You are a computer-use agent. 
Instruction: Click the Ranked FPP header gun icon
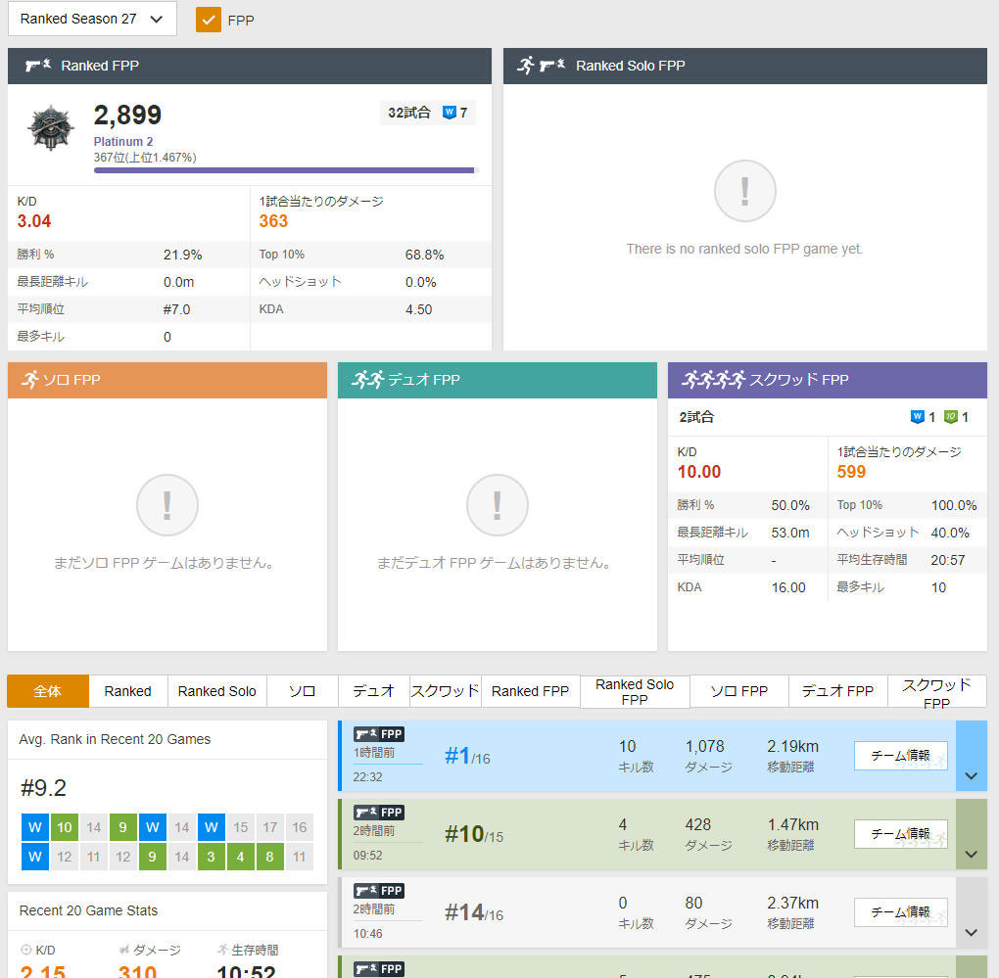38,66
